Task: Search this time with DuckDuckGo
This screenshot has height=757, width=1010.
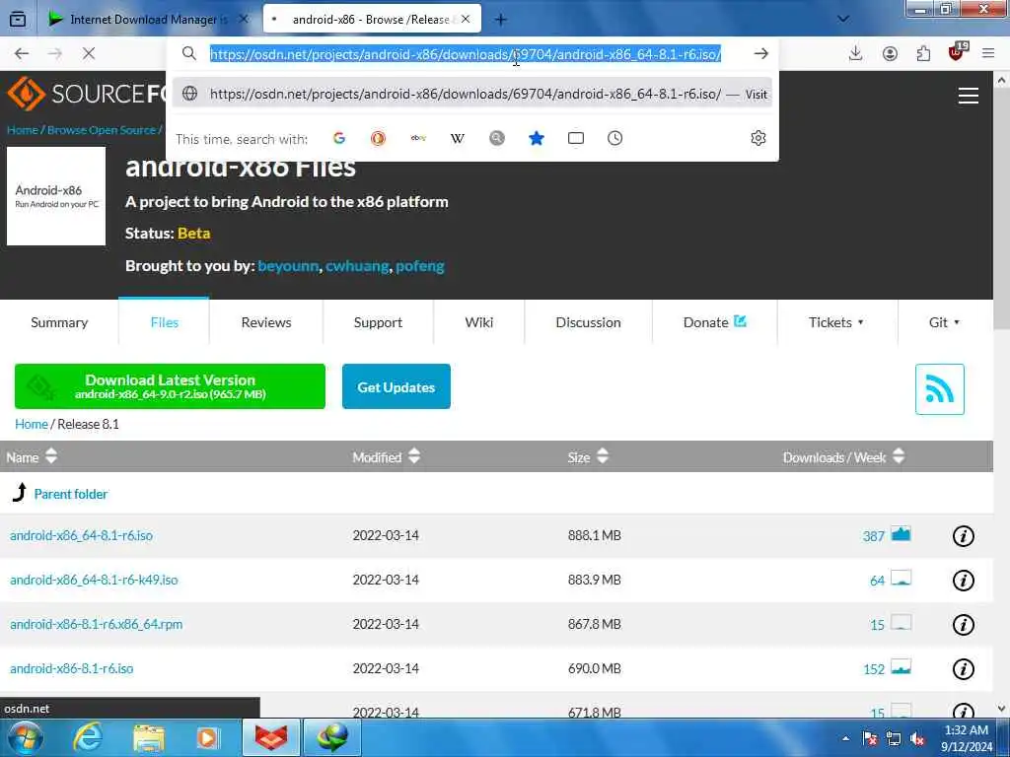Action: coord(378,138)
